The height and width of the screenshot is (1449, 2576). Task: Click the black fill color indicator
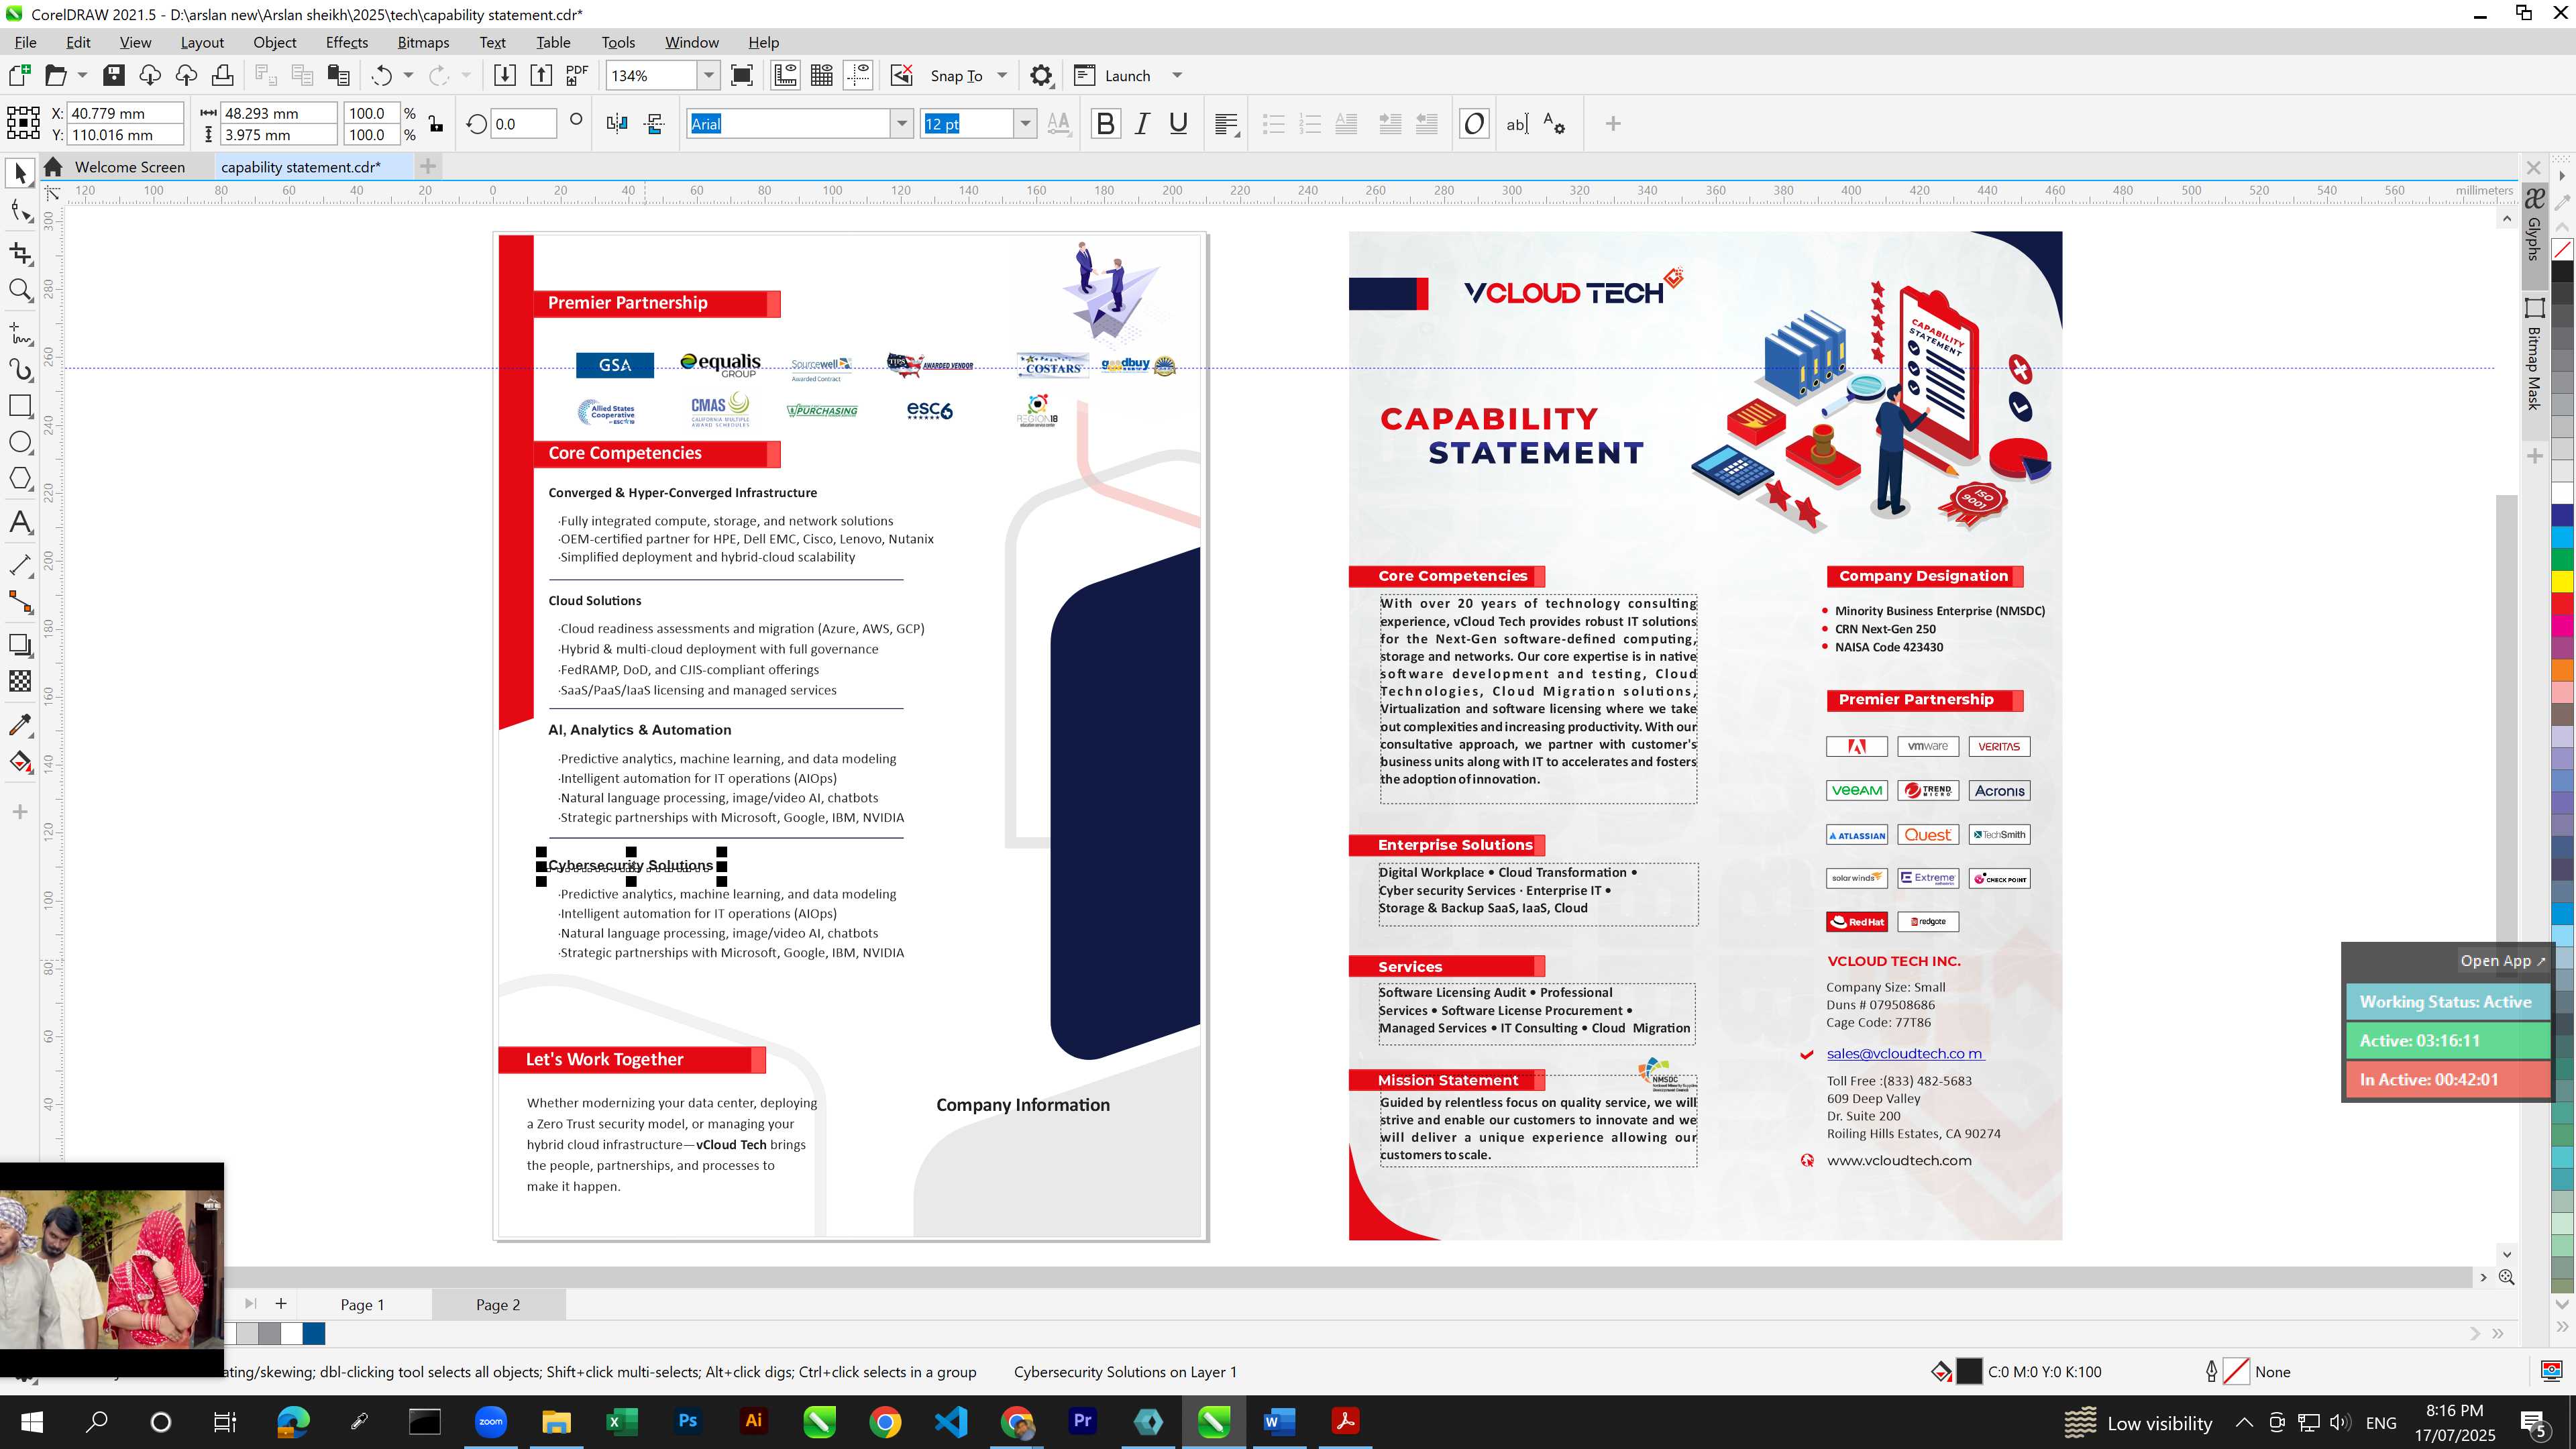[x=1969, y=1372]
